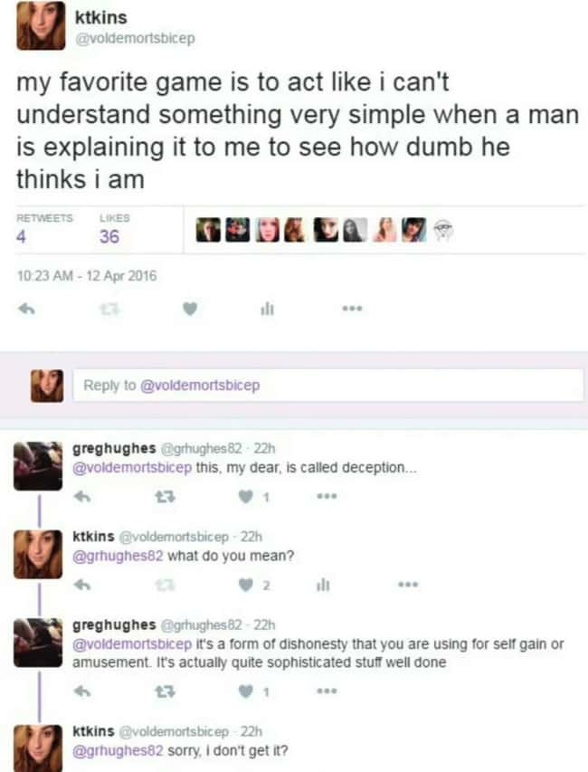Open more options on 'deception' reply

pos(327,497)
